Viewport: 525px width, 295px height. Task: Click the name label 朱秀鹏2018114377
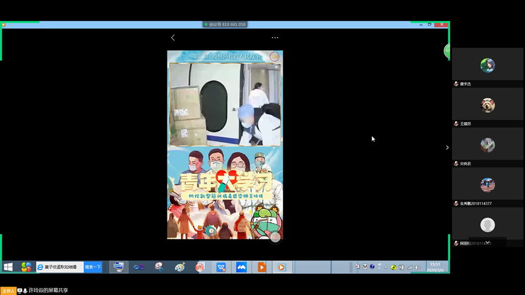point(476,204)
